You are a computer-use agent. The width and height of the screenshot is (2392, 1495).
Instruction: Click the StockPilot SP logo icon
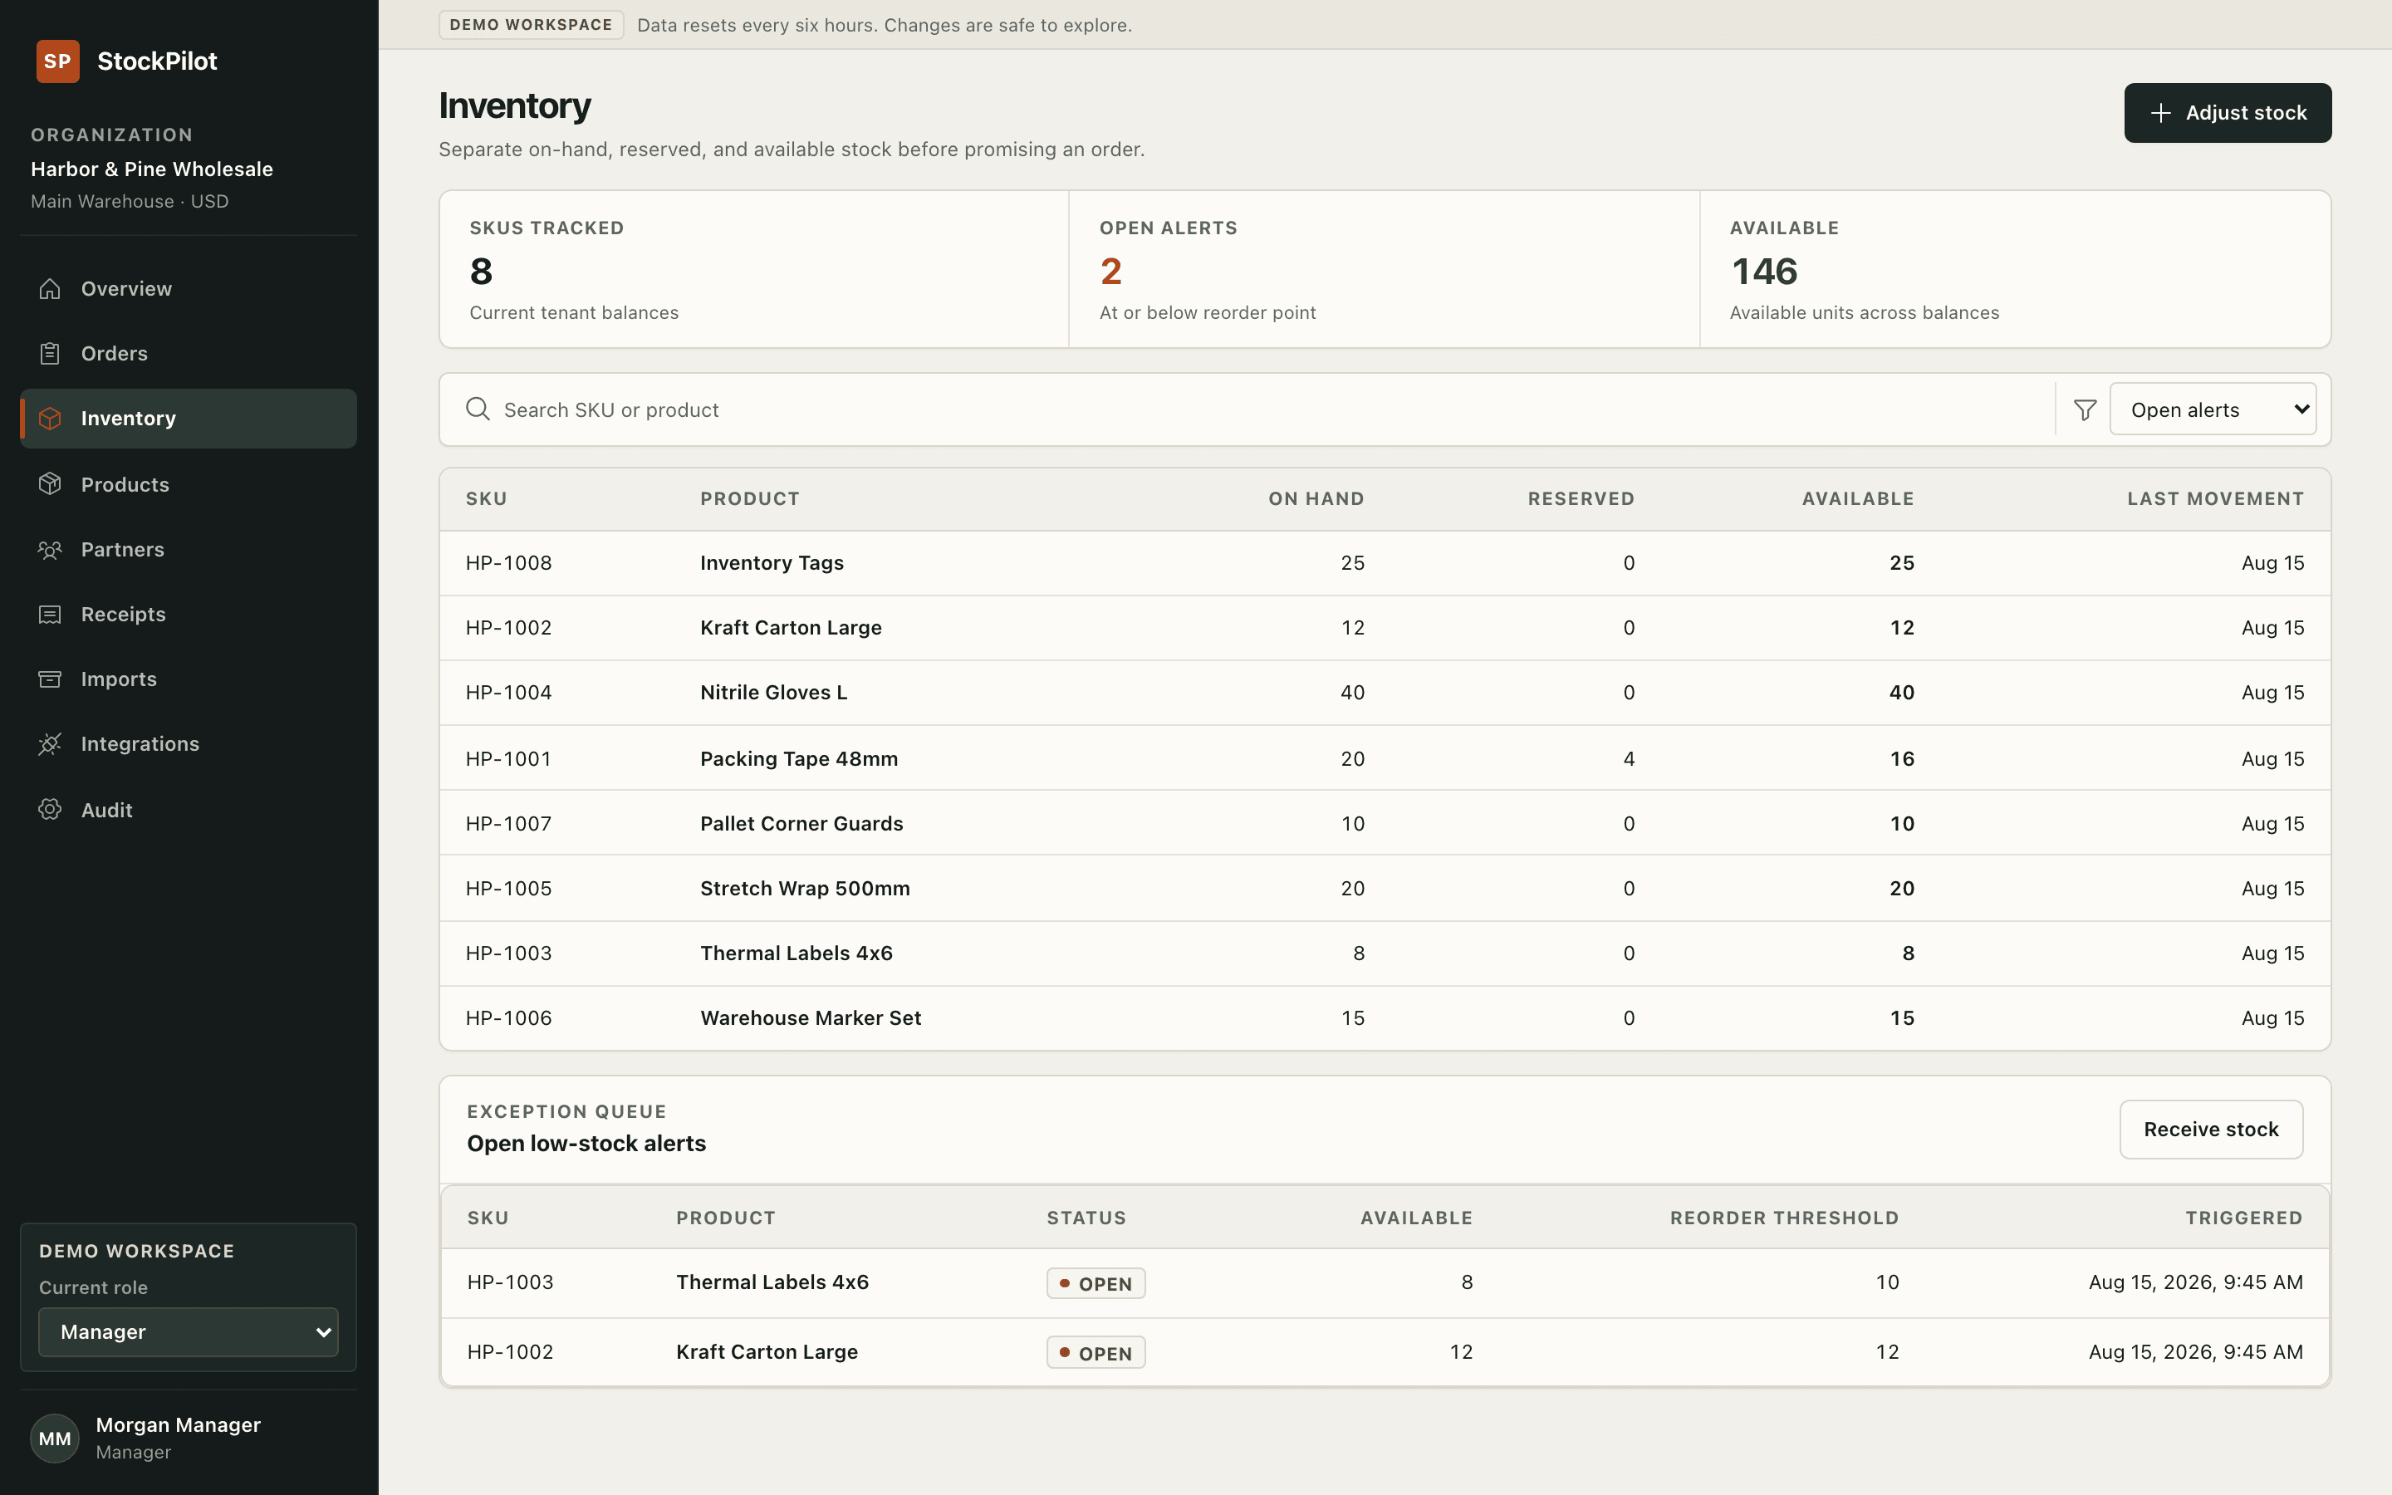[57, 61]
